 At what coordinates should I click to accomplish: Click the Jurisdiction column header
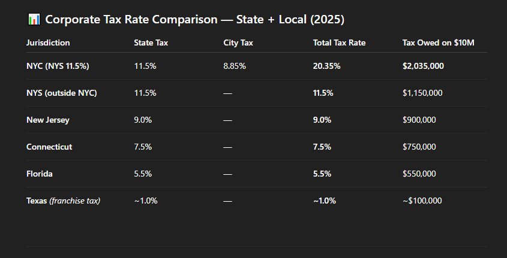[48, 43]
